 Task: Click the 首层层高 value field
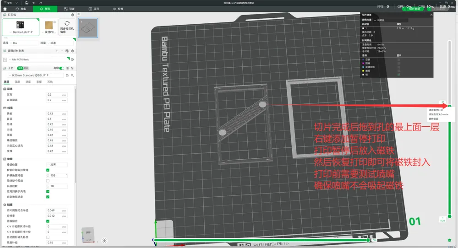click(57, 100)
